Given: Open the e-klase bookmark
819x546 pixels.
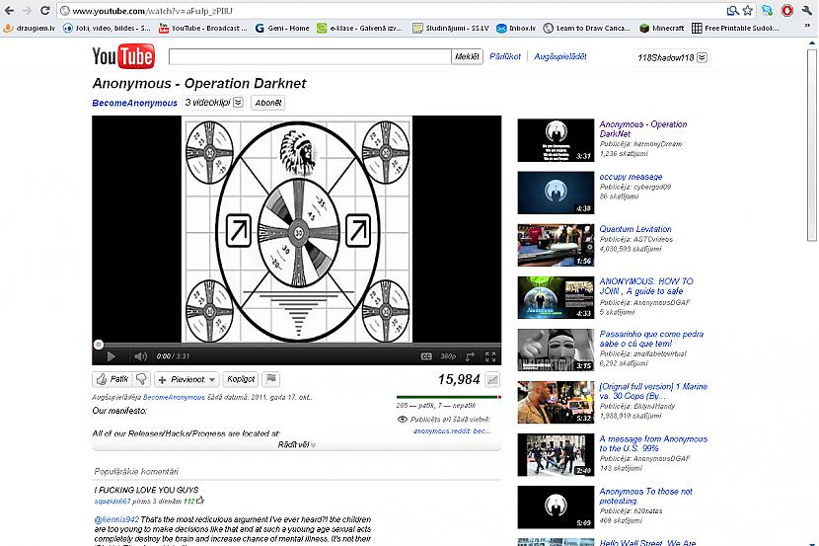Looking at the screenshot, I should 359,29.
